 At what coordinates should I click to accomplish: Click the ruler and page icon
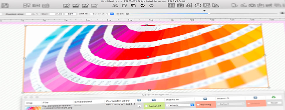(215, 5)
